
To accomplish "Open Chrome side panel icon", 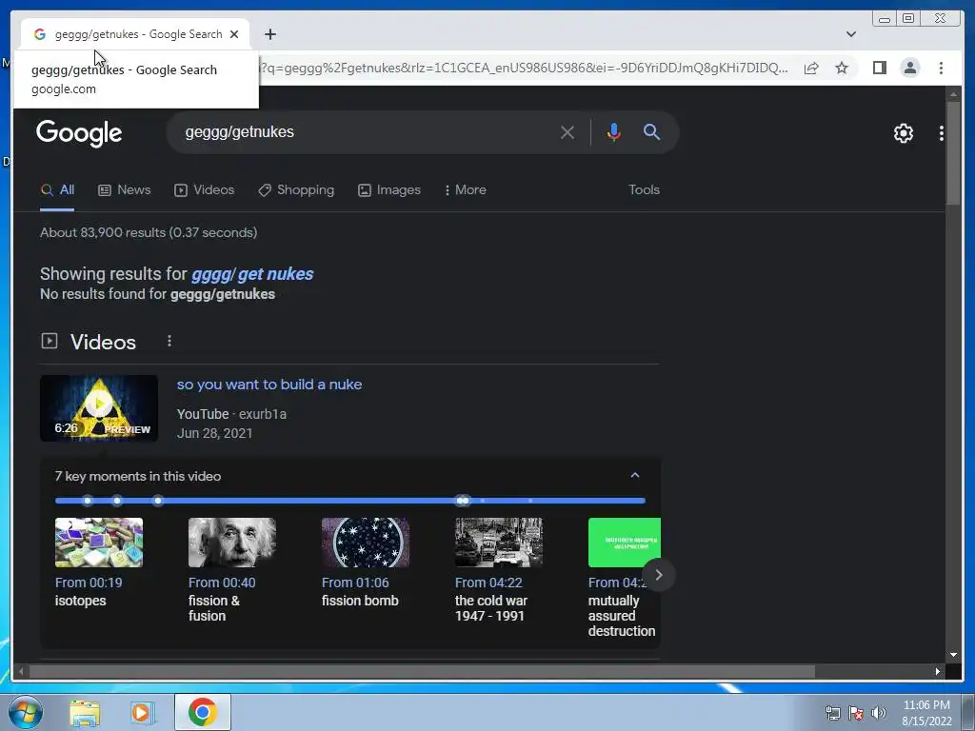I will pos(879,68).
